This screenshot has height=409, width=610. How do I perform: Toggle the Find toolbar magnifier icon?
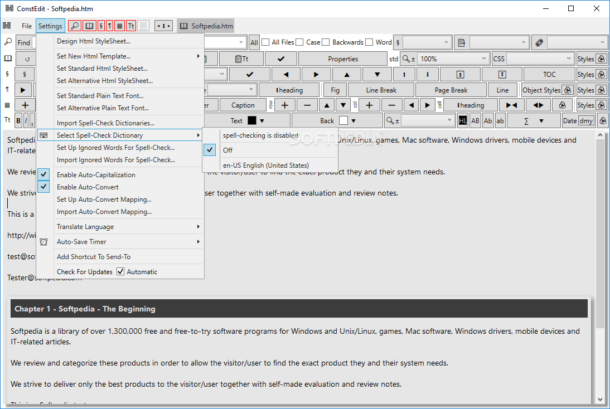(74, 26)
